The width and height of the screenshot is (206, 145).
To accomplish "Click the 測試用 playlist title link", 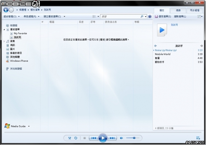I will click(x=174, y=25).
